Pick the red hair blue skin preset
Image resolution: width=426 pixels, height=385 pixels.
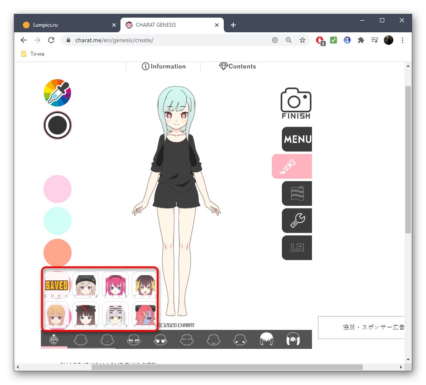[x=144, y=314]
